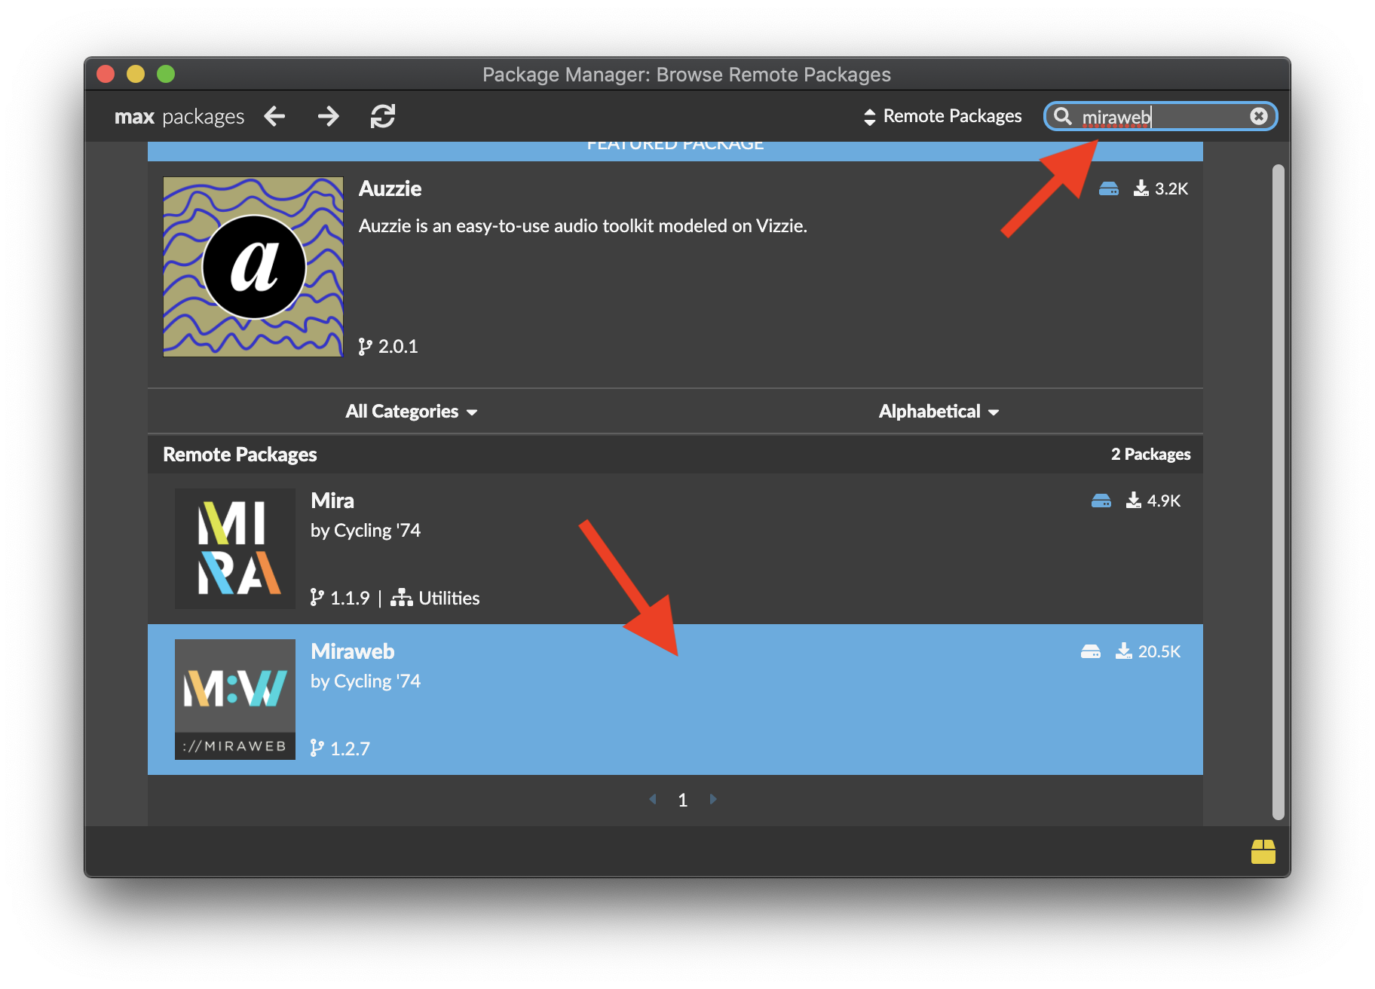Click the max packages logo
The image size is (1375, 989).
point(179,116)
